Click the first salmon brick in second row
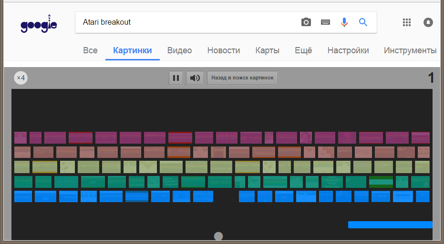 click(x=22, y=152)
